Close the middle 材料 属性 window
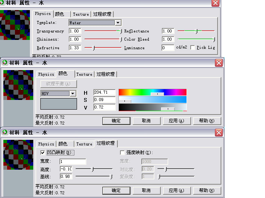 pyautogui.click(x=219, y=63)
